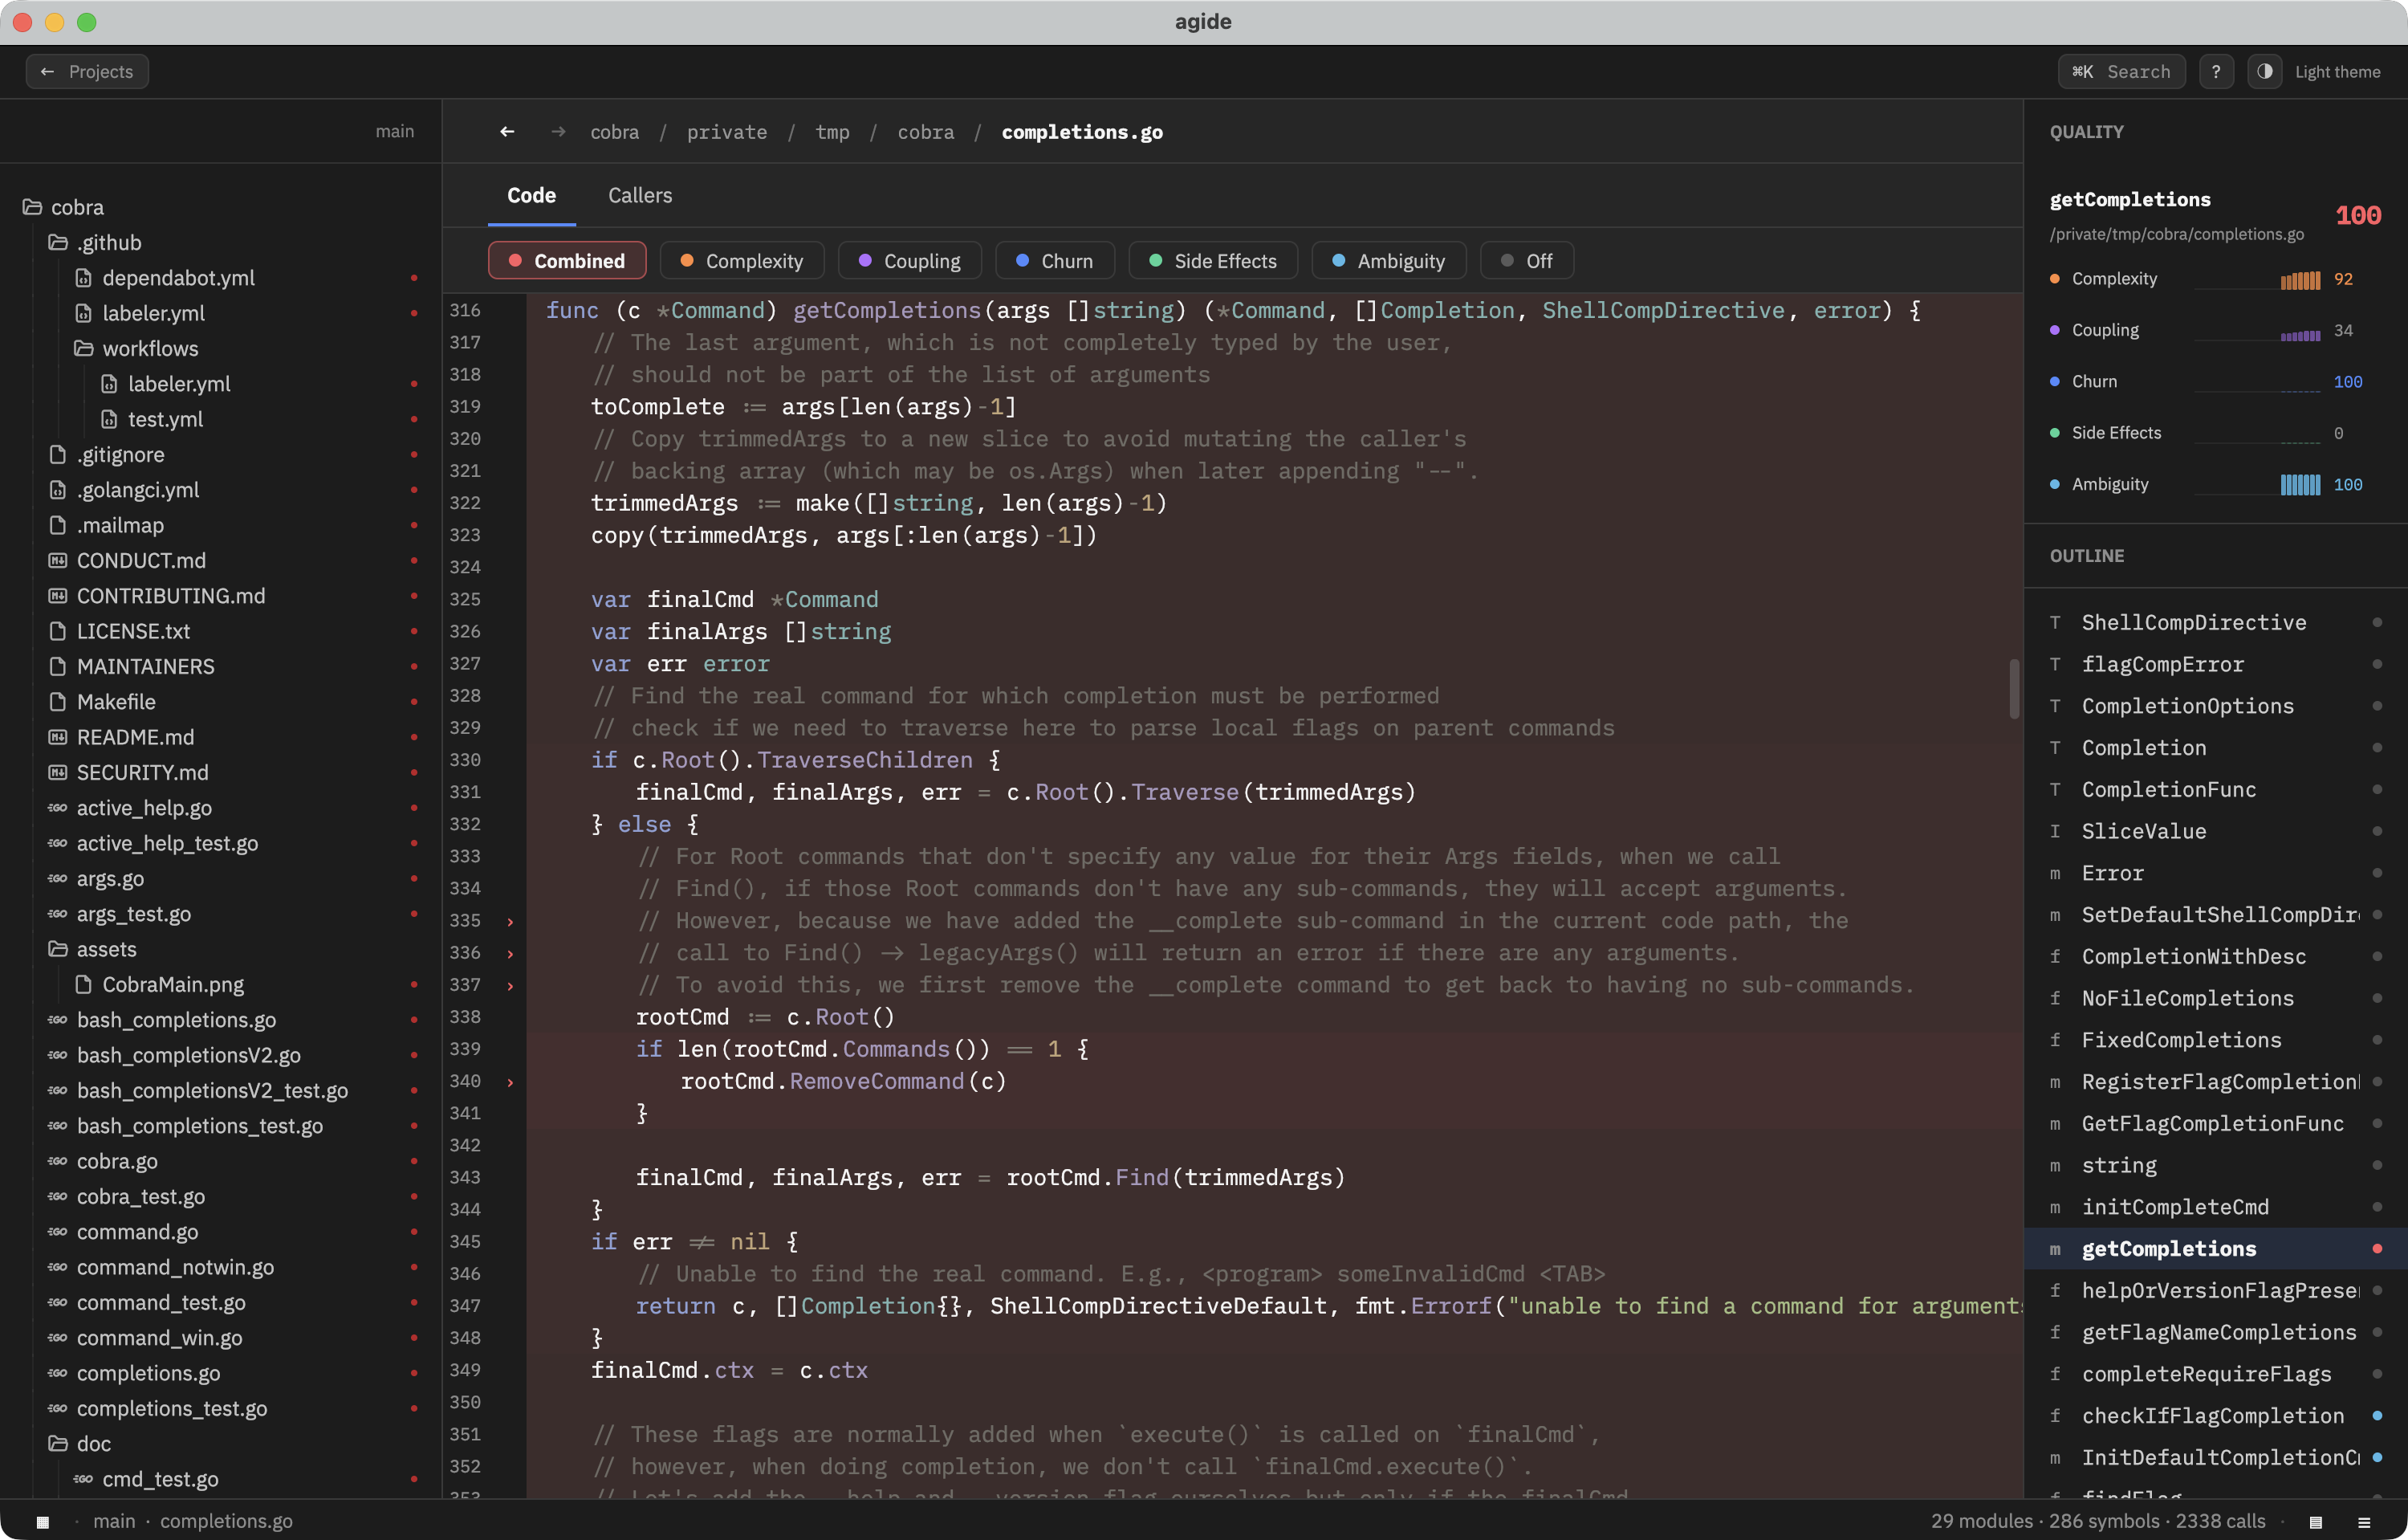
Task: Click the square icon in status bar left
Action: (x=42, y=1522)
